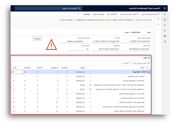Open Modules list icon in sidebar
This screenshot has height=125, width=173.
click(x=165, y=42)
